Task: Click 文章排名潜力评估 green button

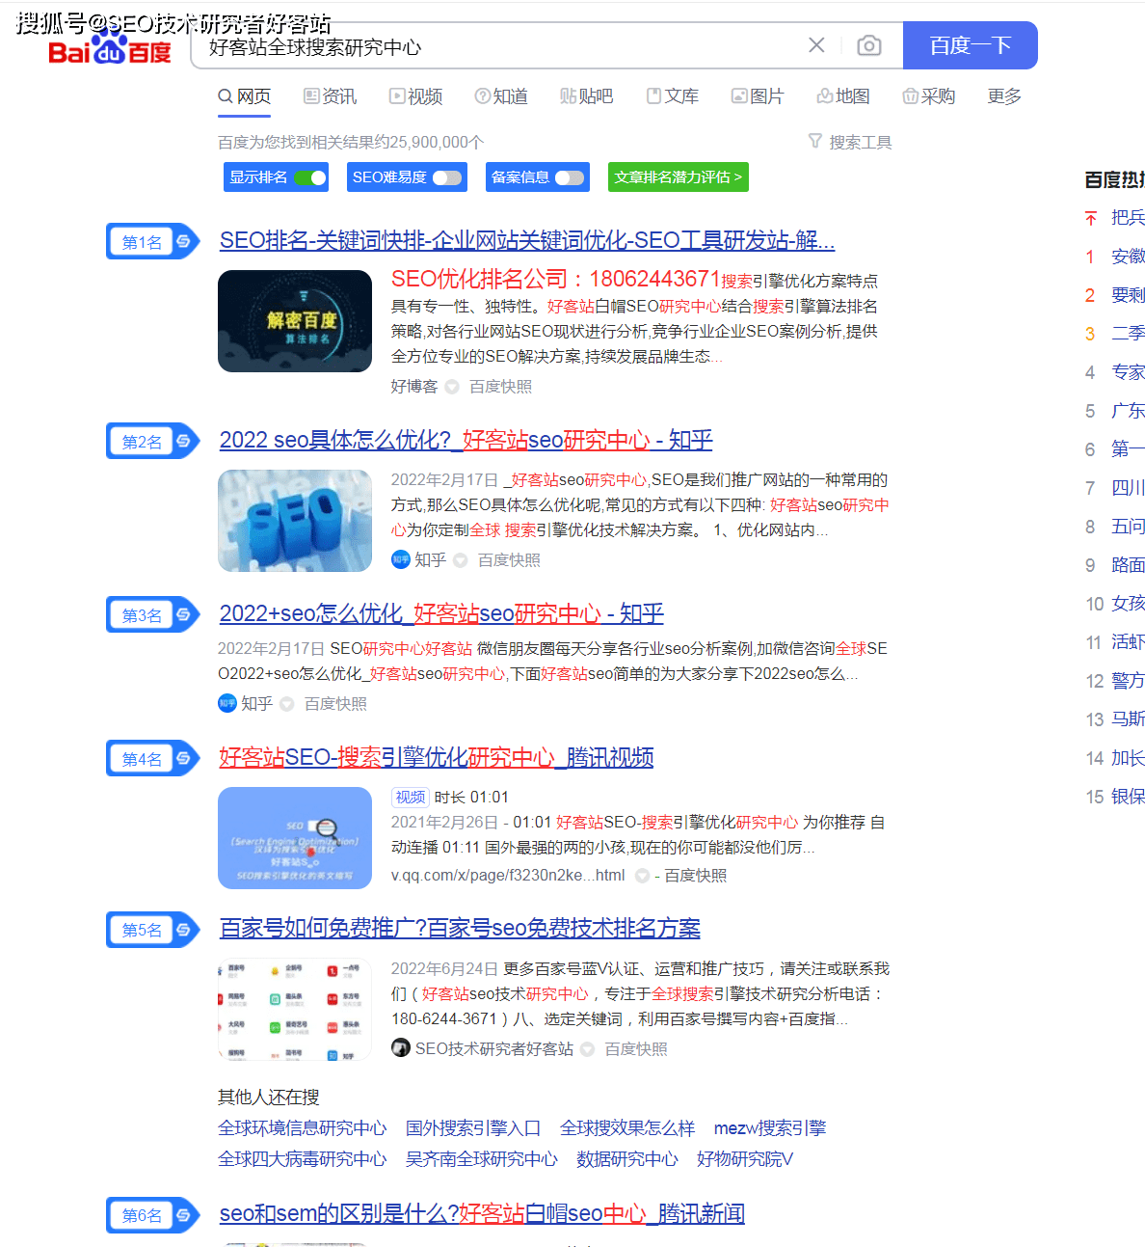Action: tap(679, 177)
